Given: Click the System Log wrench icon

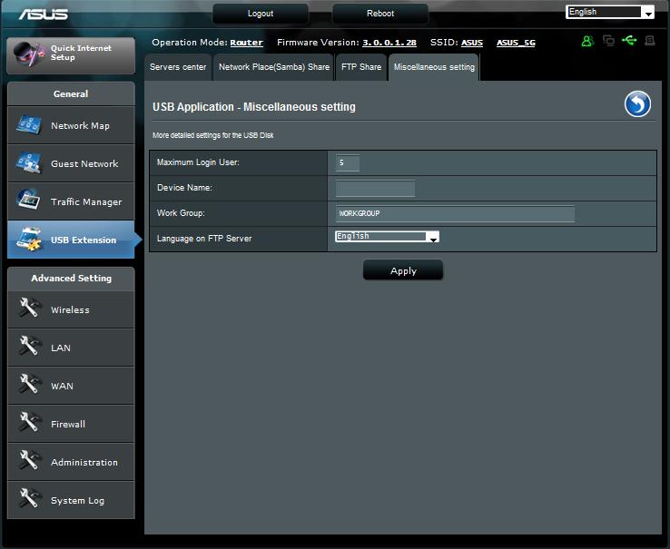Looking at the screenshot, I should point(29,498).
